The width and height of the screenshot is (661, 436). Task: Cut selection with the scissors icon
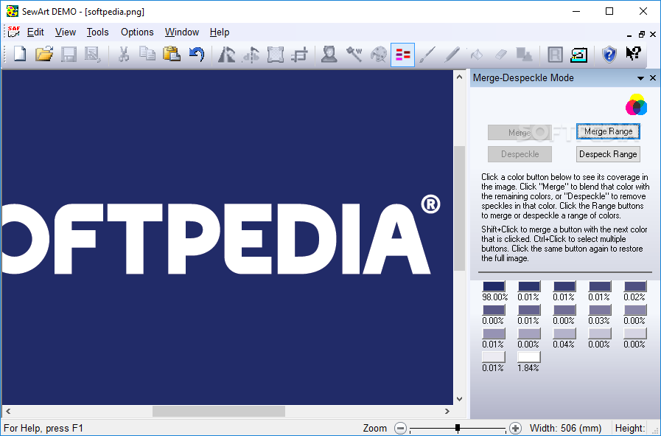124,55
